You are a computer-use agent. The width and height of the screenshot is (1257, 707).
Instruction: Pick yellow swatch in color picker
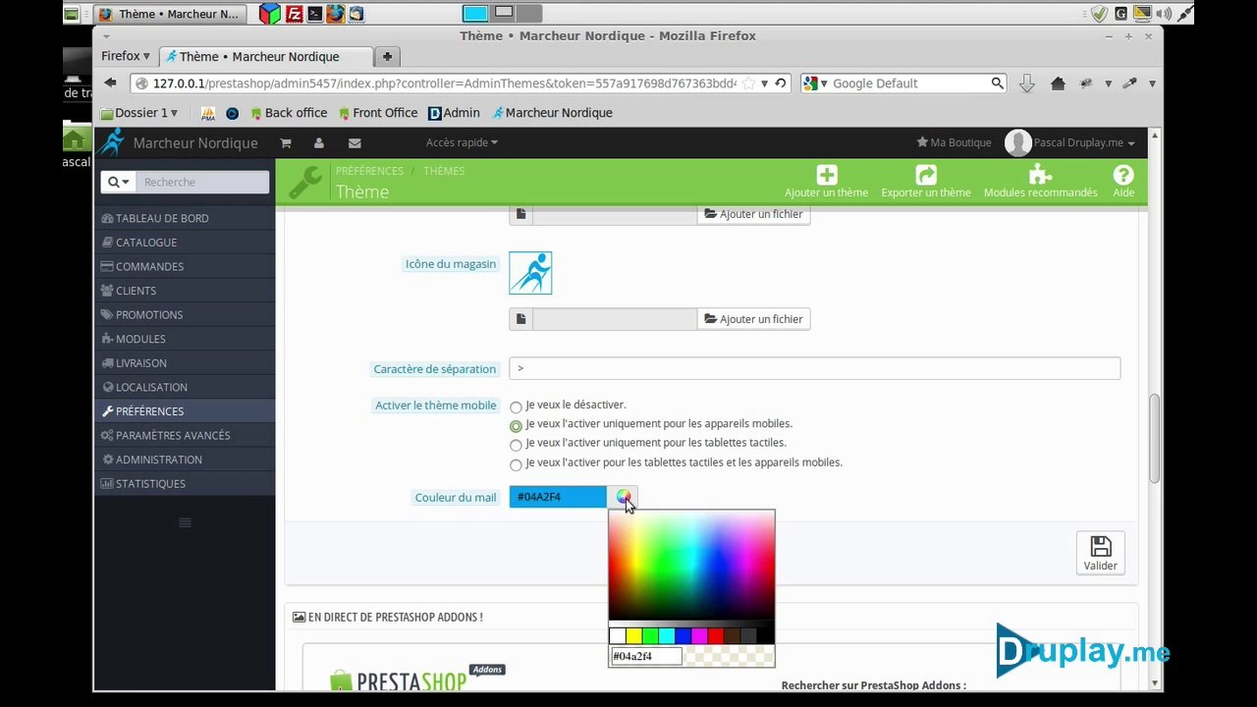pos(634,636)
